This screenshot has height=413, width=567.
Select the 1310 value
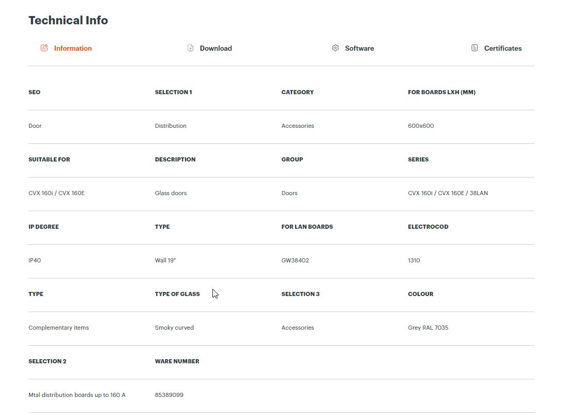click(414, 260)
